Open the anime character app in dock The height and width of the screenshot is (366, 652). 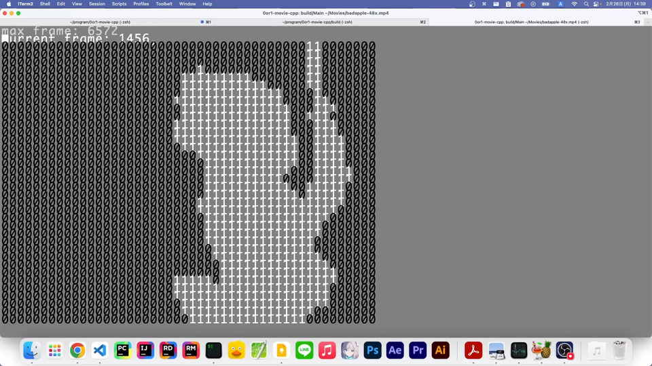[350, 350]
